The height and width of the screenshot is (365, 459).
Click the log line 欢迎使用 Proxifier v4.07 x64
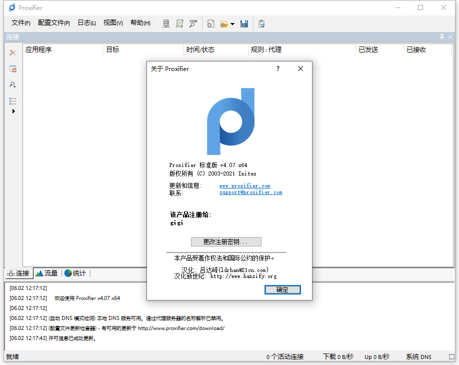87,298
